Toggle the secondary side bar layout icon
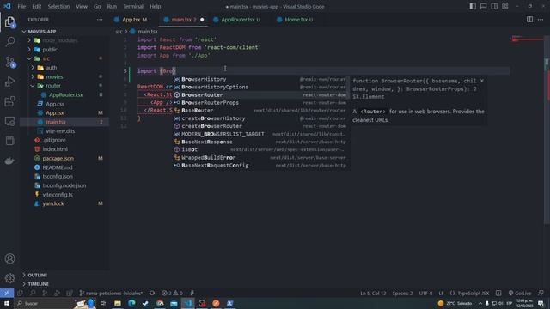 click(494, 6)
